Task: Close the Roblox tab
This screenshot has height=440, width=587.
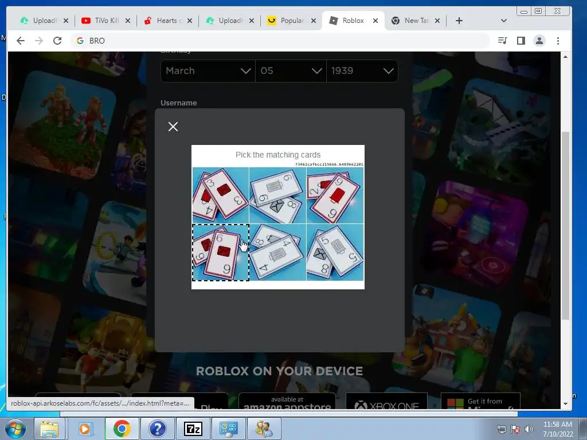Action: (375, 21)
